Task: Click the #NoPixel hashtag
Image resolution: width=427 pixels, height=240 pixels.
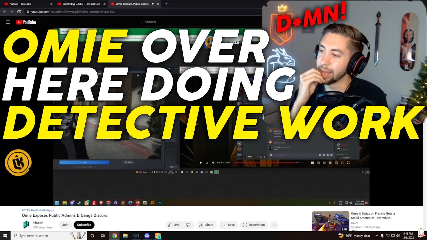Action: [36, 210]
